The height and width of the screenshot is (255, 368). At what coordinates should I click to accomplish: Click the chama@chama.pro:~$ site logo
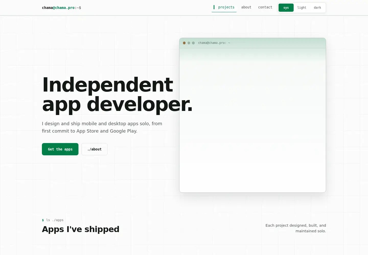[x=62, y=8]
